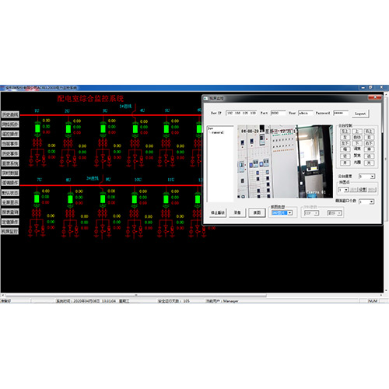Click the PTZ upper-left 左上 direction button
Viewport: 389px width, 389px height.
(345, 131)
